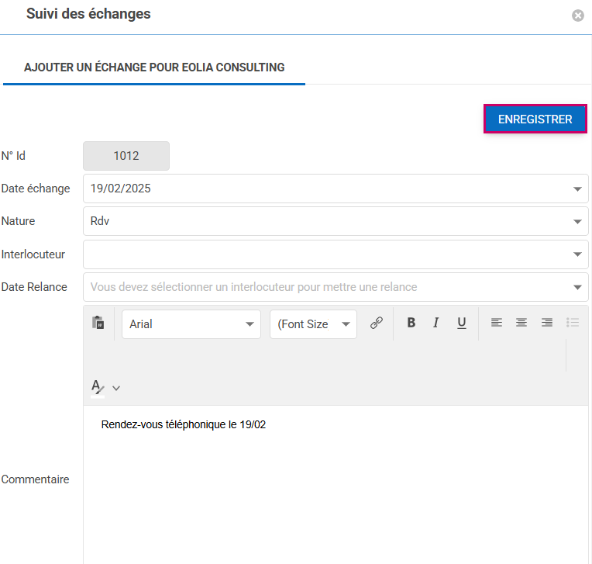Apply bold formatting to the comment
The width and height of the screenshot is (592, 564).
[411, 324]
